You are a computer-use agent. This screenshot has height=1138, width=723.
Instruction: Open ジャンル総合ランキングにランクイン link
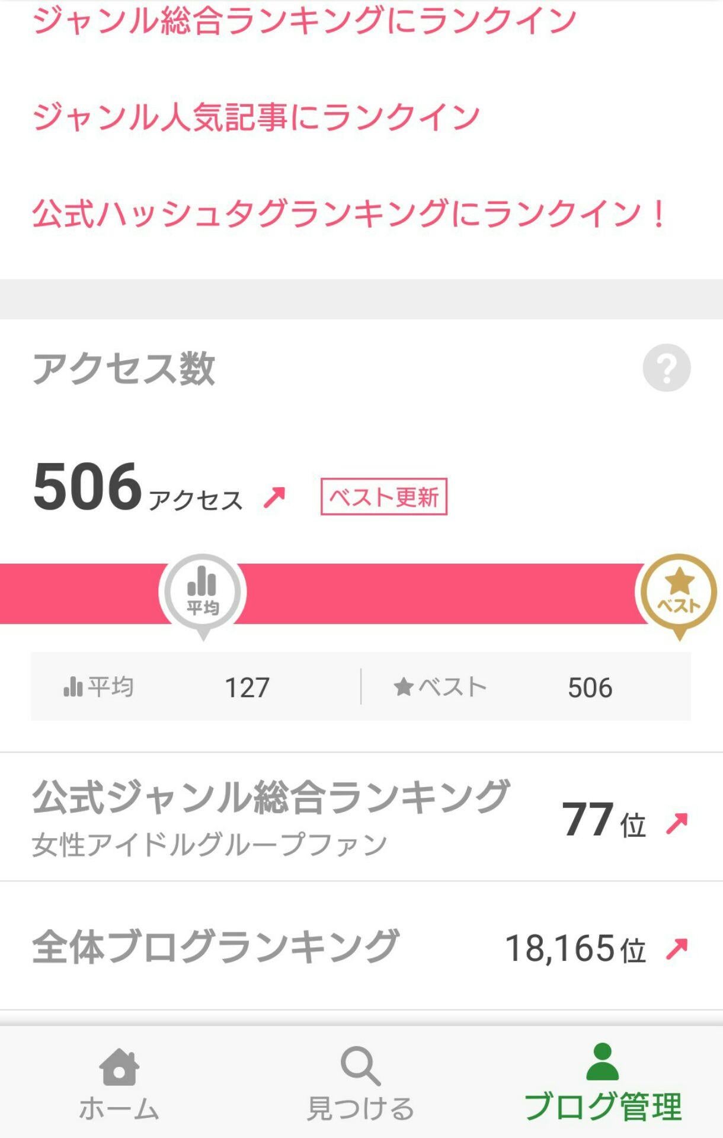click(304, 20)
